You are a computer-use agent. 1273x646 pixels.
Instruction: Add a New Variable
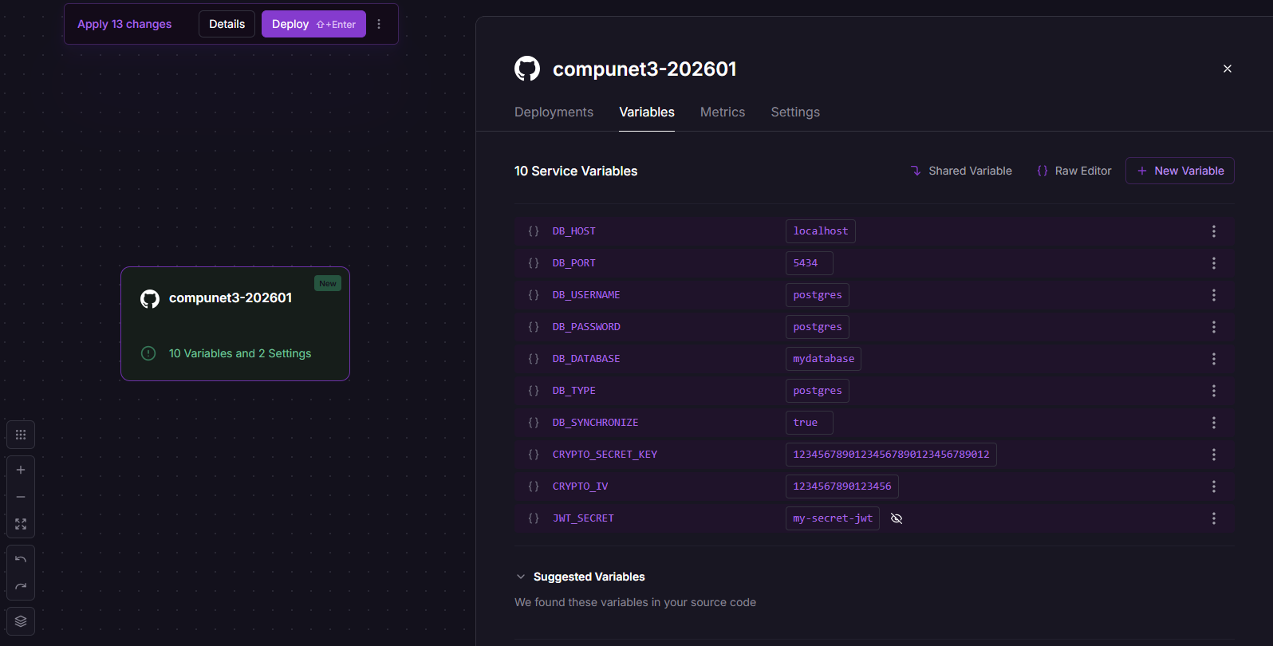click(x=1180, y=171)
